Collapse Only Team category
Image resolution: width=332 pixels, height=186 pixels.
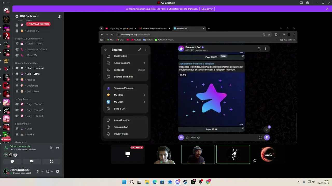tap(23, 99)
